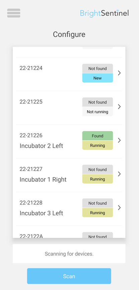Click Not found badge on 22-2122A

(x=97, y=235)
